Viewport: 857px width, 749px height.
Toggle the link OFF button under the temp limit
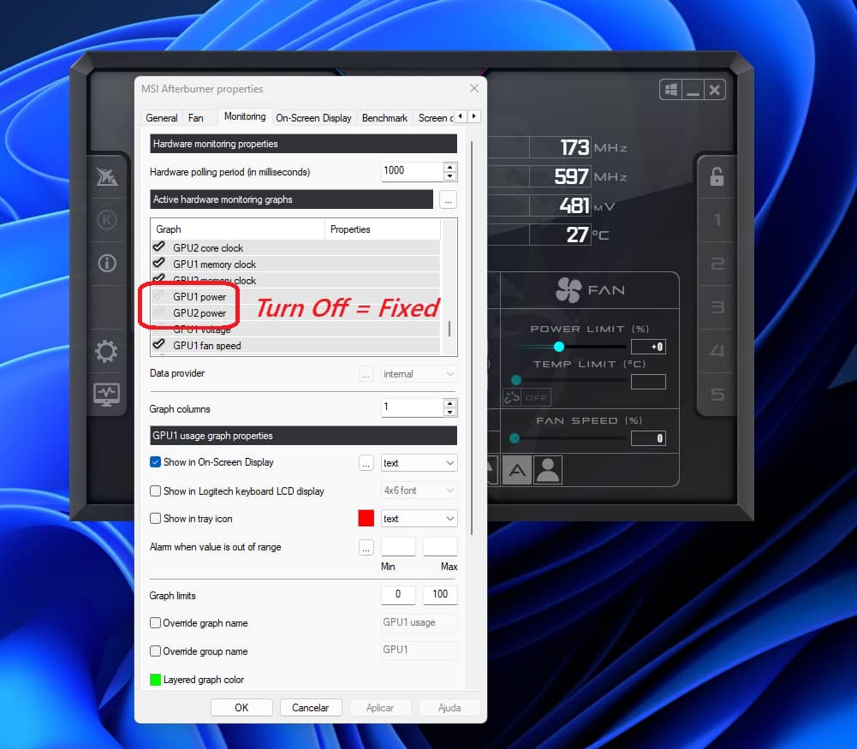click(527, 397)
